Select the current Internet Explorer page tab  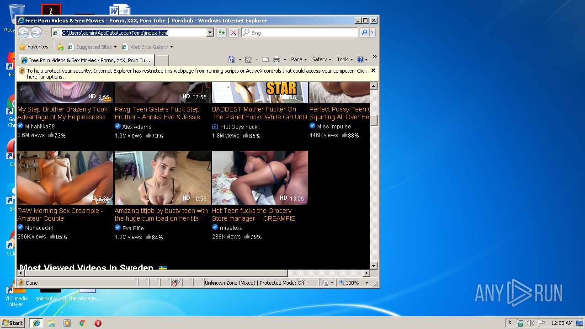pyautogui.click(x=86, y=60)
